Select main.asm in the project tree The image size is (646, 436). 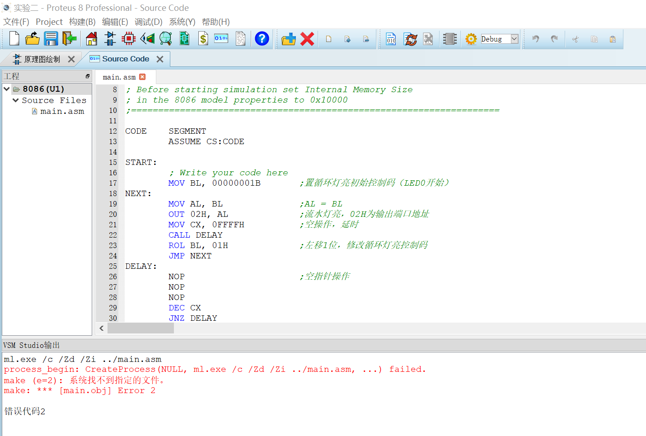pyautogui.click(x=62, y=111)
